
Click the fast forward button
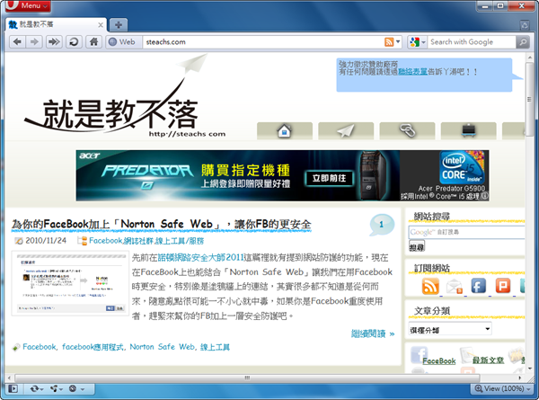[x=54, y=42]
